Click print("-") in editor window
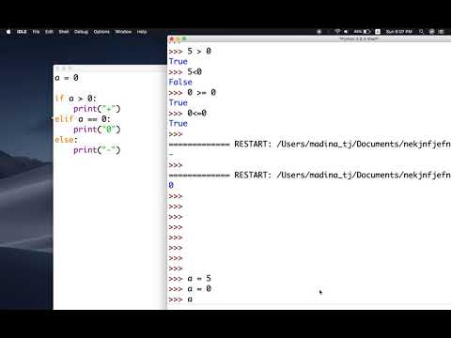 pyautogui.click(x=97, y=150)
